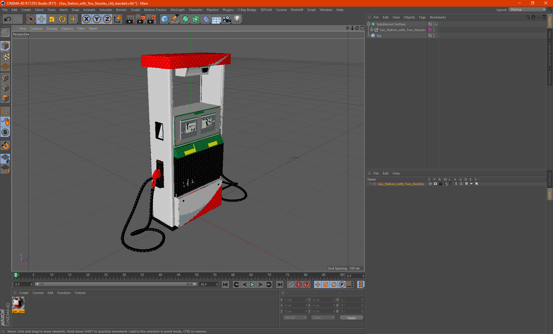553x334 pixels.
Task: Open the array modeling objects icon
Action: [196, 19]
